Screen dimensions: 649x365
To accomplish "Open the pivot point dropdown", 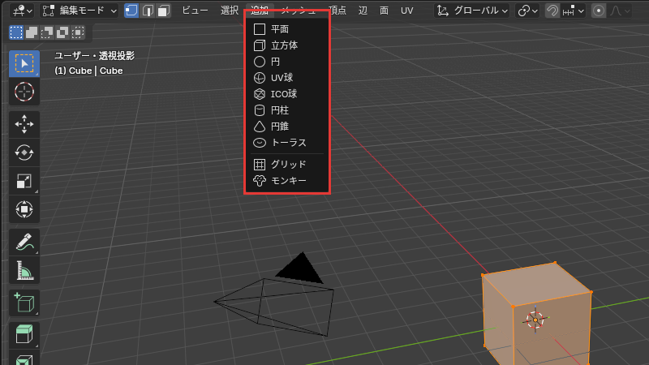I will tap(527, 11).
